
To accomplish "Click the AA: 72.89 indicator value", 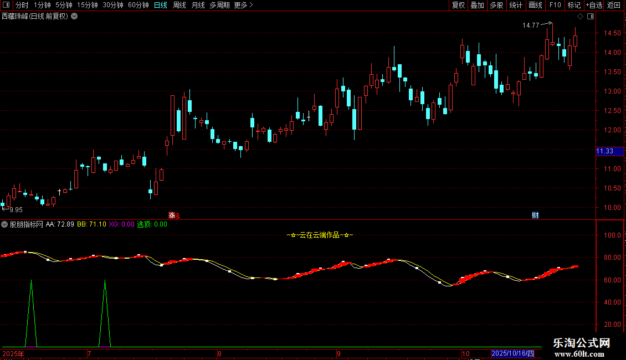I will (x=60, y=224).
